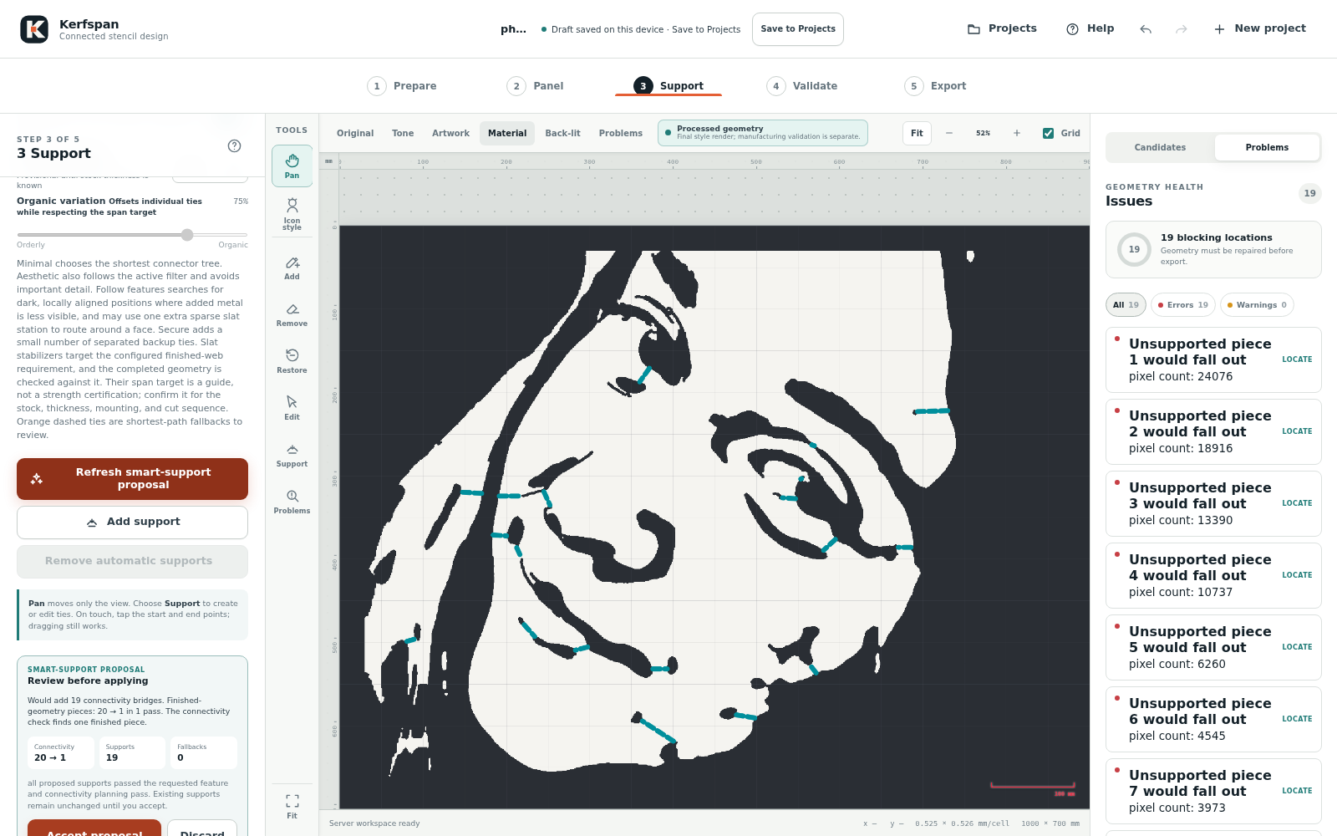
Task: Select the Edit tool
Action: (x=292, y=409)
